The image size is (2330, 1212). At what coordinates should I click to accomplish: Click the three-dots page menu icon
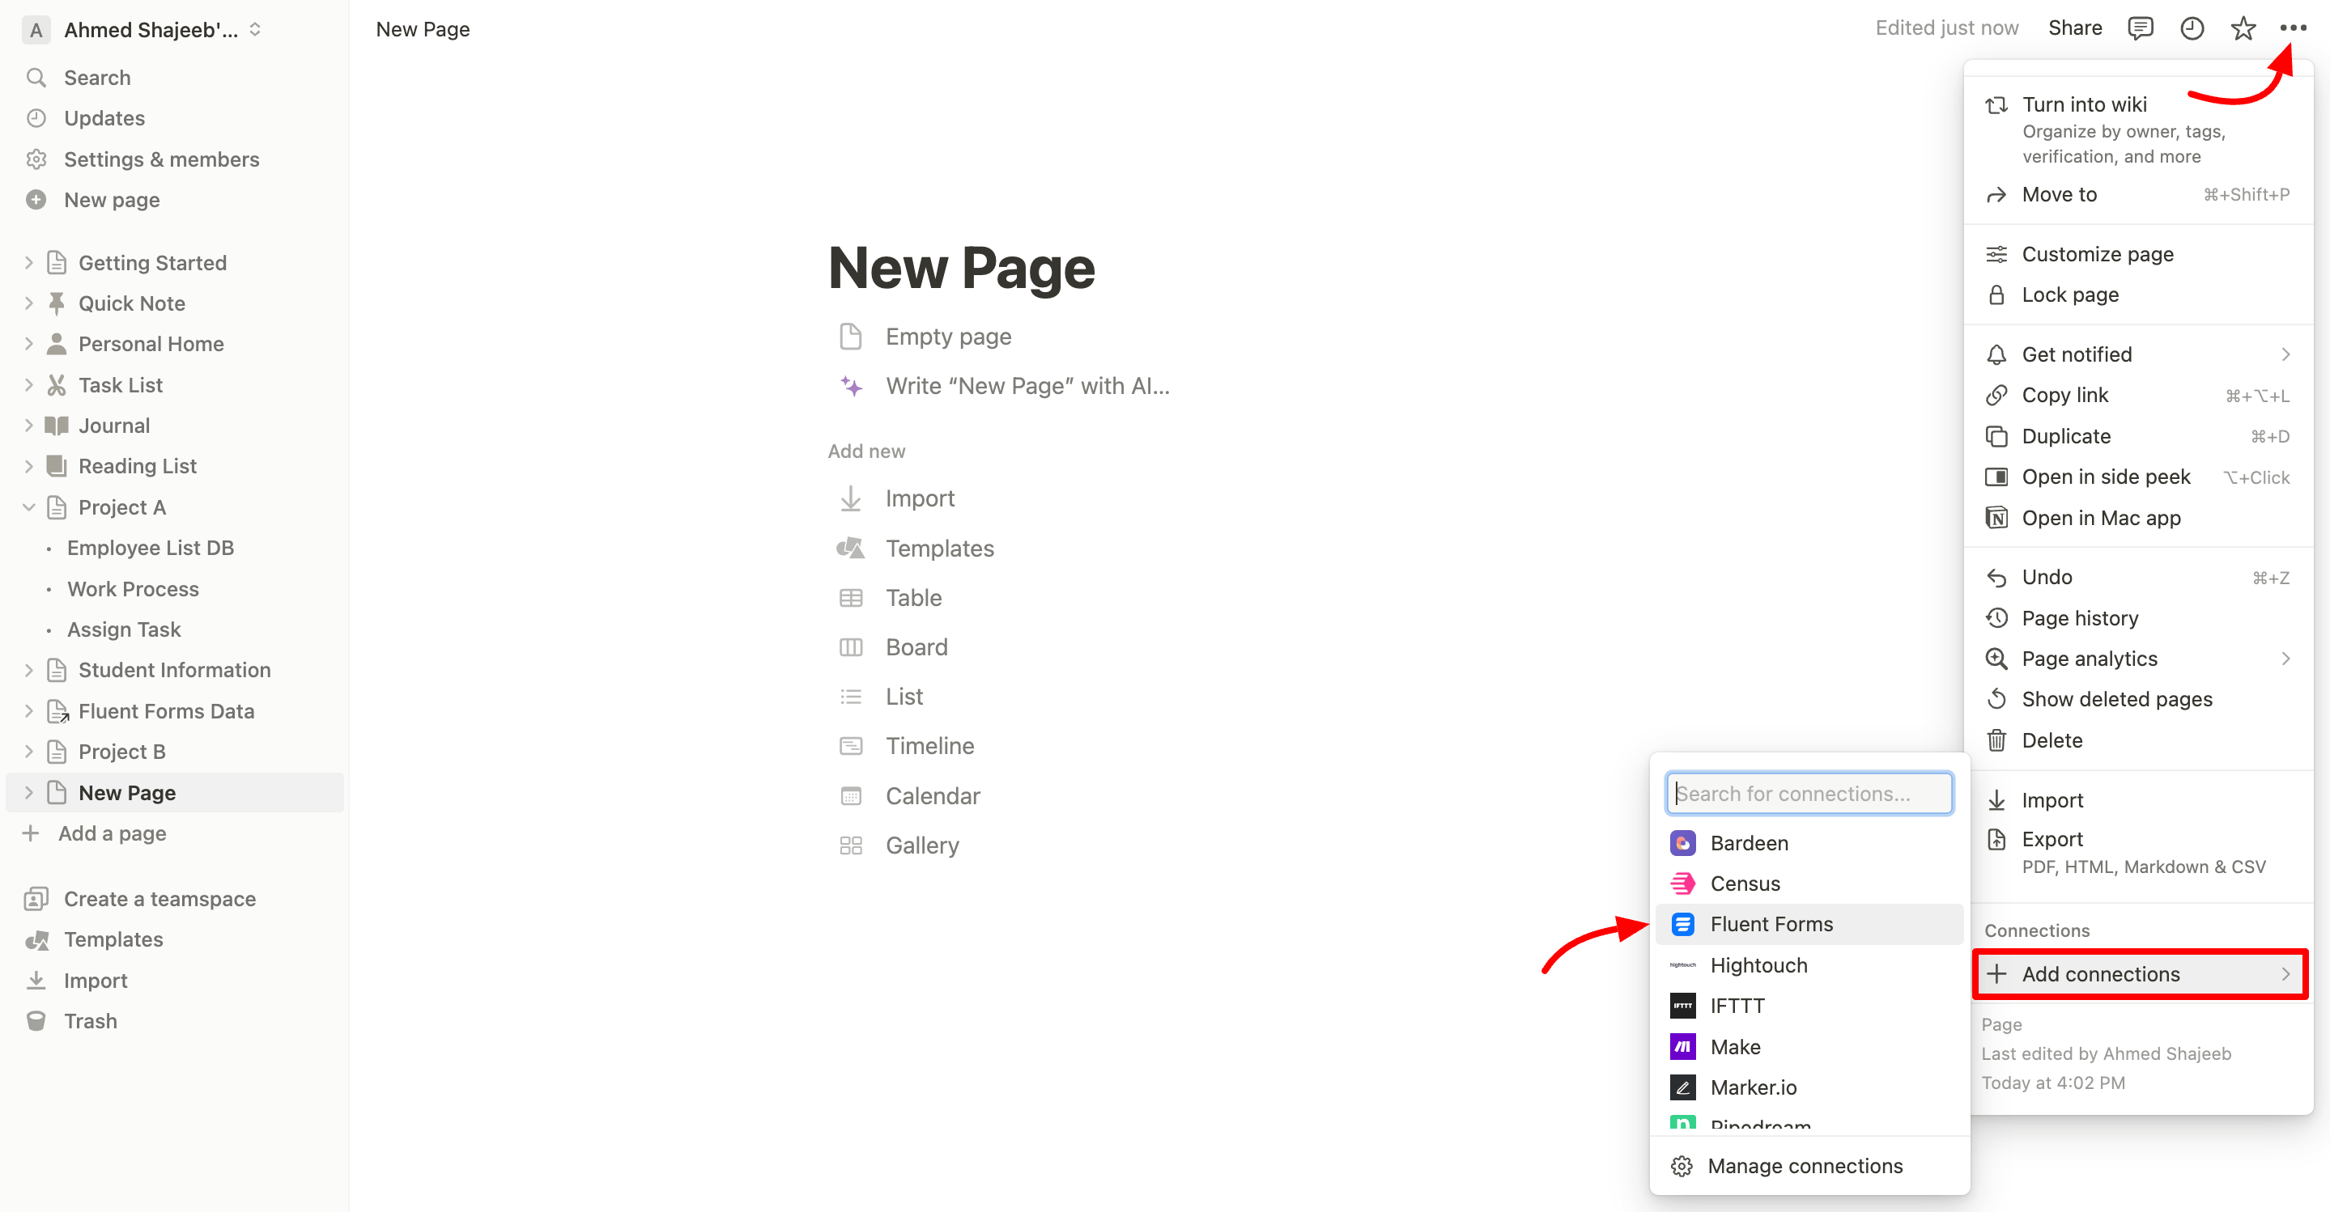coord(2293,29)
